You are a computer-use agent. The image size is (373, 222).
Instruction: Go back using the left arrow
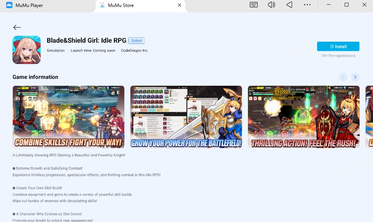pyautogui.click(x=17, y=27)
